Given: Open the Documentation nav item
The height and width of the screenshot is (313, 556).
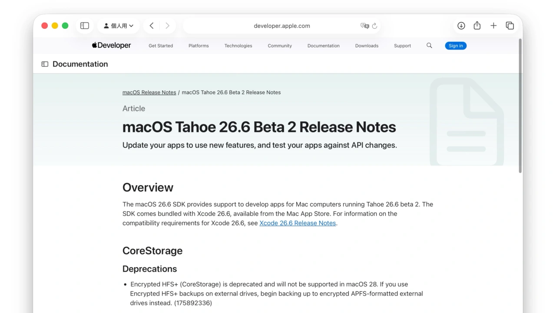Looking at the screenshot, I should click(324, 46).
